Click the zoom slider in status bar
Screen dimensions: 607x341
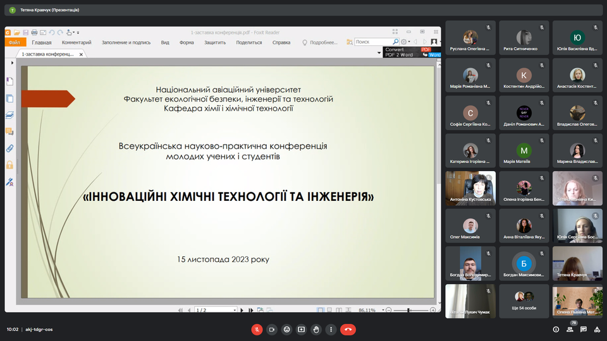coord(410,310)
